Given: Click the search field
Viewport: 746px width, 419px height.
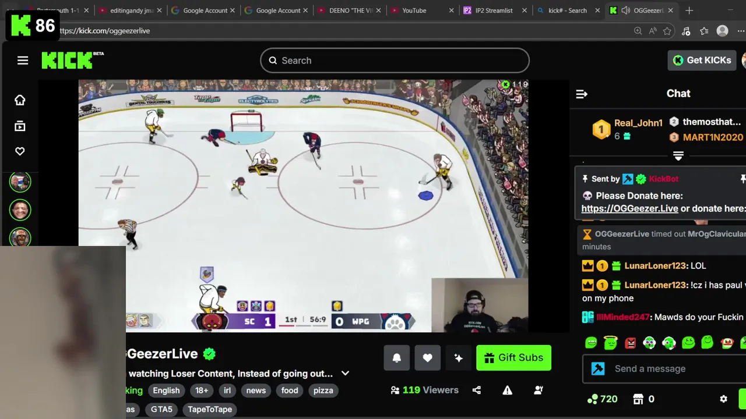Looking at the screenshot, I should pos(395,61).
